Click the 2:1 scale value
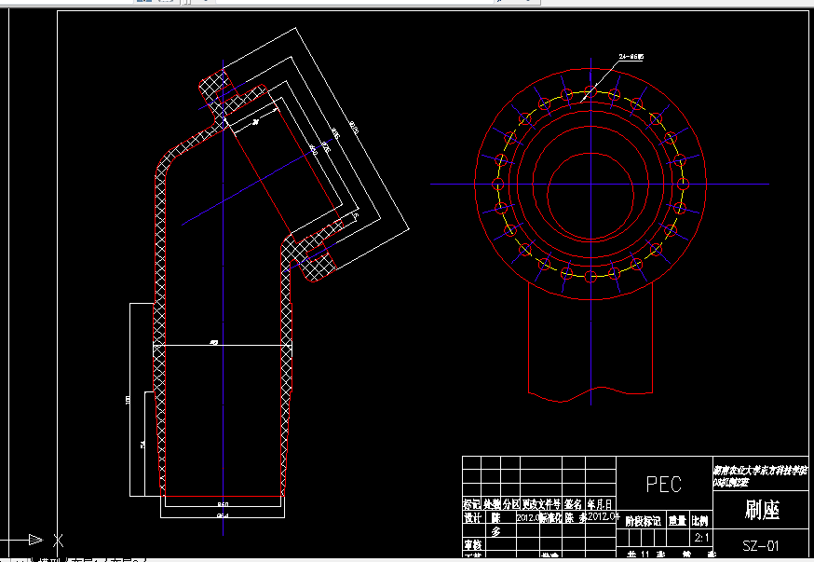The image size is (814, 562). point(701,538)
